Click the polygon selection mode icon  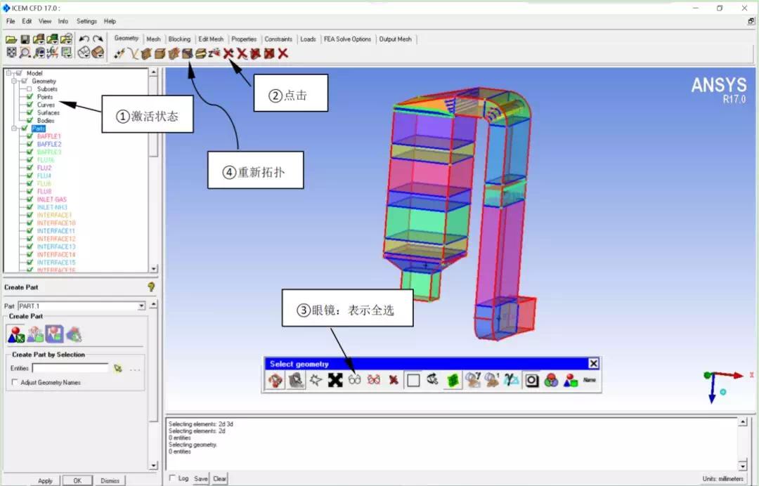tap(316, 380)
